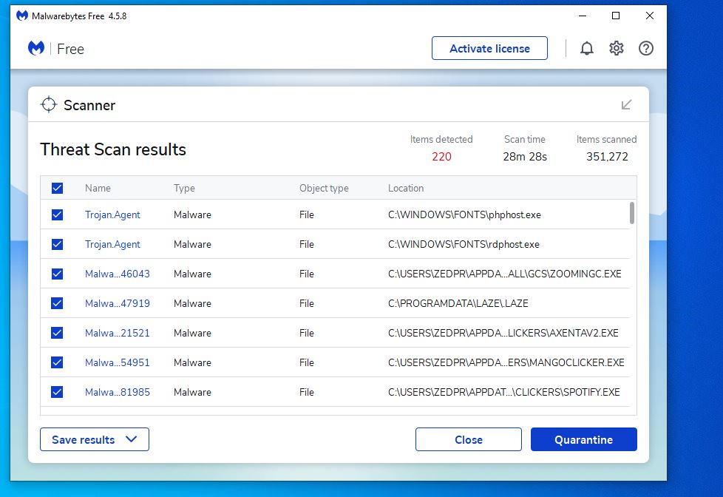This screenshot has width=723, height=497.
Task: Open the Malwa...47919 threat link
Action: (117, 303)
